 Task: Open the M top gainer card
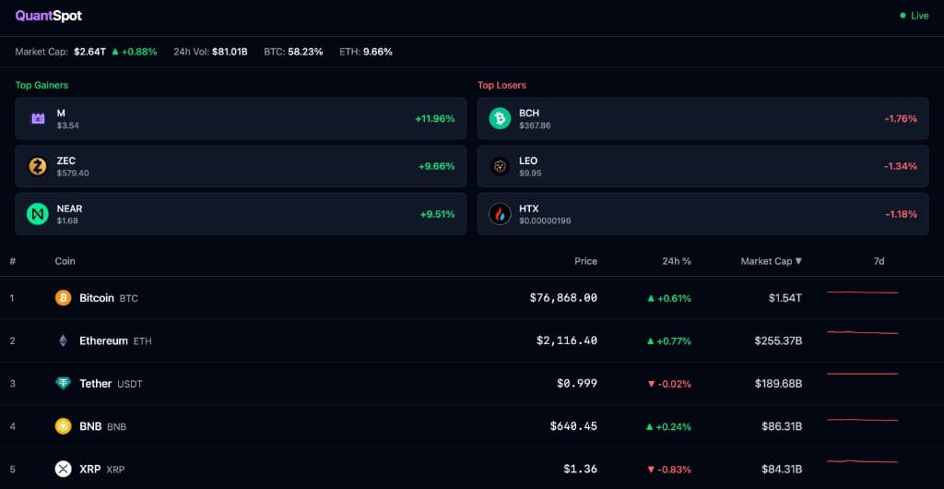[241, 119]
